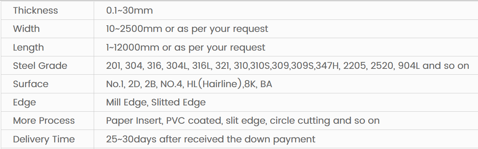Click the Thickness row label
Image resolution: width=478 pixels, height=149 pixels.
[35, 11]
